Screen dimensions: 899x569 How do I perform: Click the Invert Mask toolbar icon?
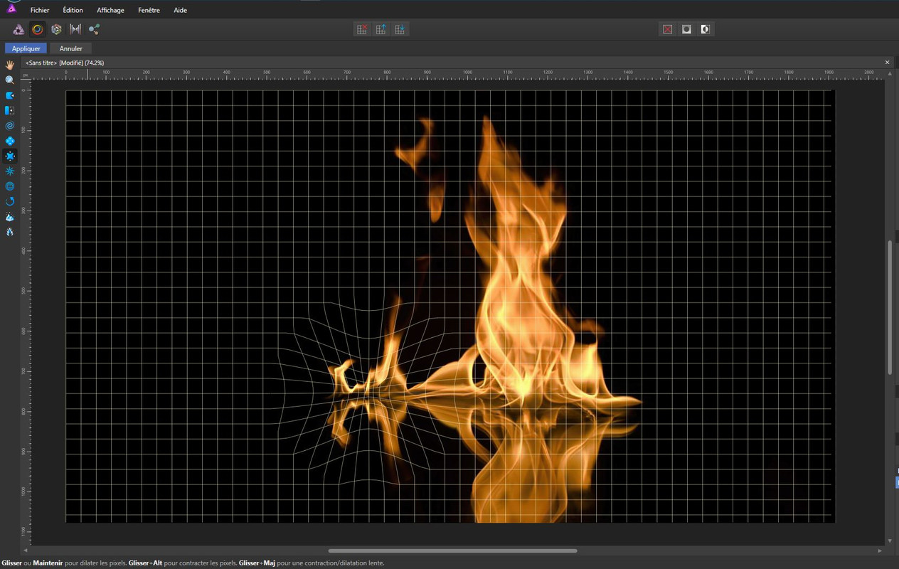point(705,29)
